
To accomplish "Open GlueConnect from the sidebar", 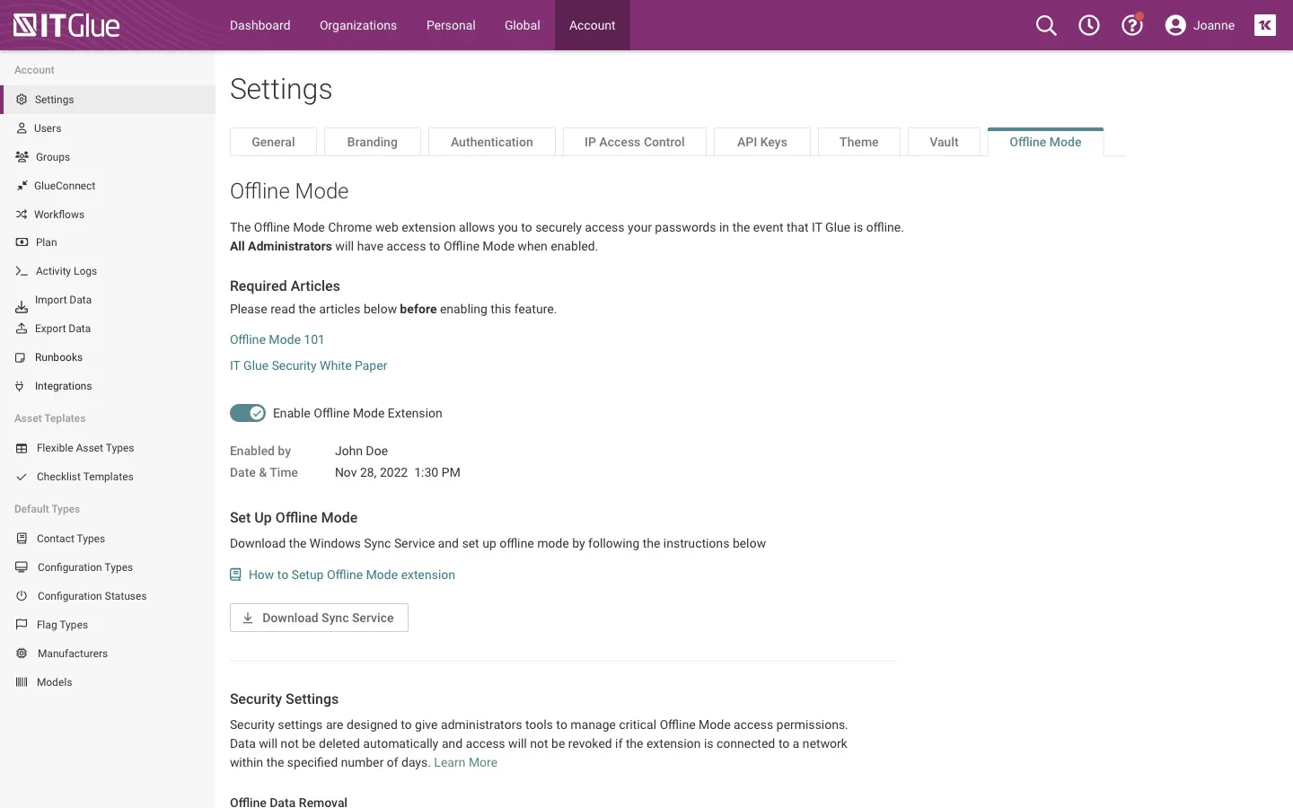I will 65,186.
